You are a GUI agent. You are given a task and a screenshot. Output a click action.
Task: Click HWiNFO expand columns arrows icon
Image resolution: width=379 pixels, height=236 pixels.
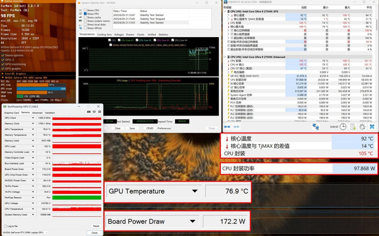pos(227,127)
